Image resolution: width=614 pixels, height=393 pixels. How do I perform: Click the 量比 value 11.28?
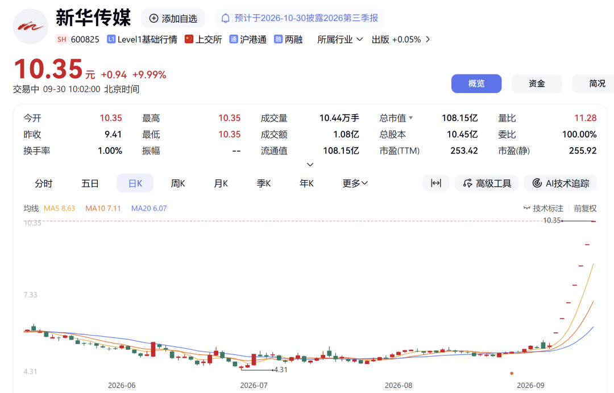click(x=586, y=118)
